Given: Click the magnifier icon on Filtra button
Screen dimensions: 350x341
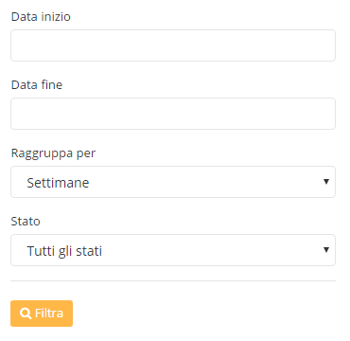Looking at the screenshot, I should pyautogui.click(x=26, y=314).
